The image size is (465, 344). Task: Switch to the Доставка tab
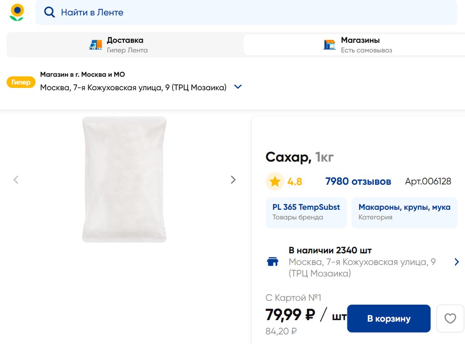125,45
